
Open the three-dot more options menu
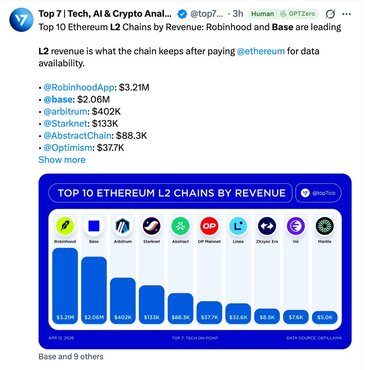(x=346, y=14)
